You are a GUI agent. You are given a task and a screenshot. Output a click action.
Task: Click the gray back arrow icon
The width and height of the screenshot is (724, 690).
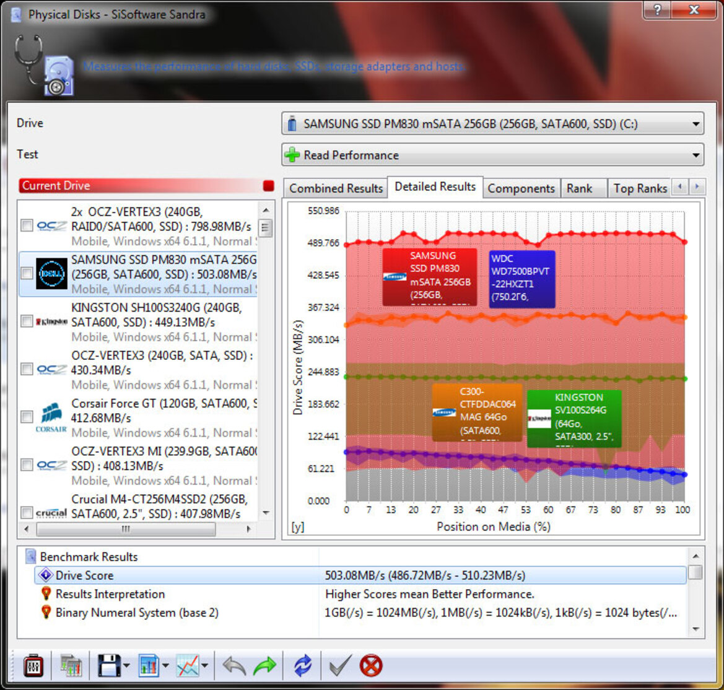[234, 666]
